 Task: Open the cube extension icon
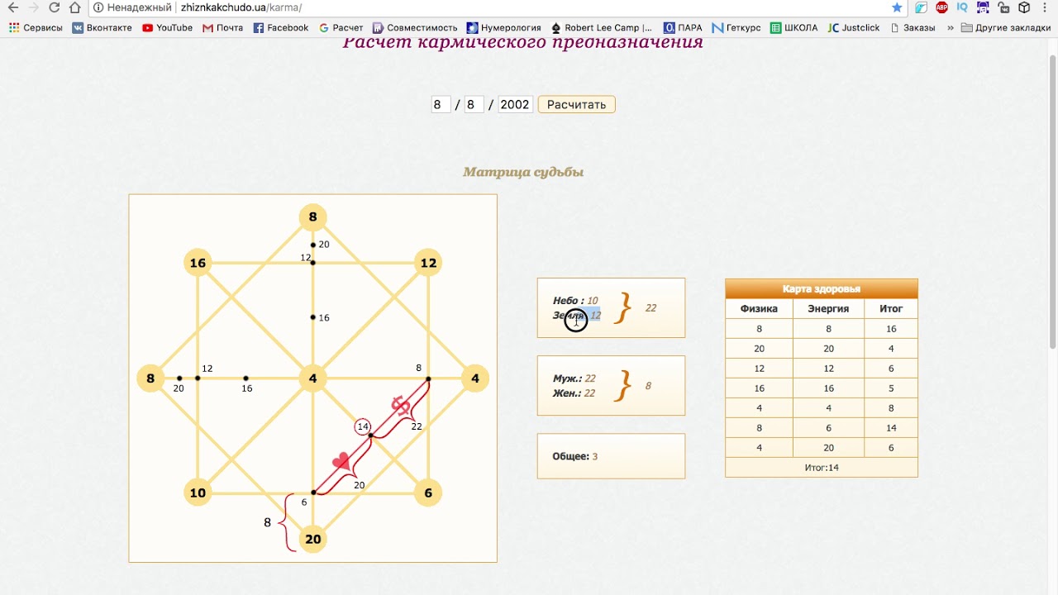pos(1024,7)
